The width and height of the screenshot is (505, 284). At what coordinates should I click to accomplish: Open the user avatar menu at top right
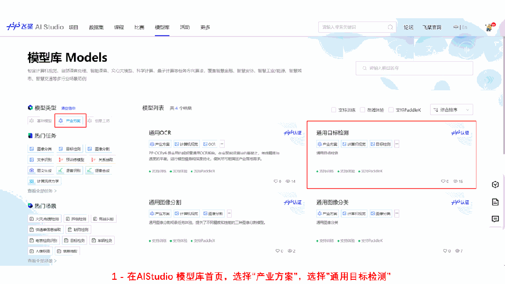[488, 27]
